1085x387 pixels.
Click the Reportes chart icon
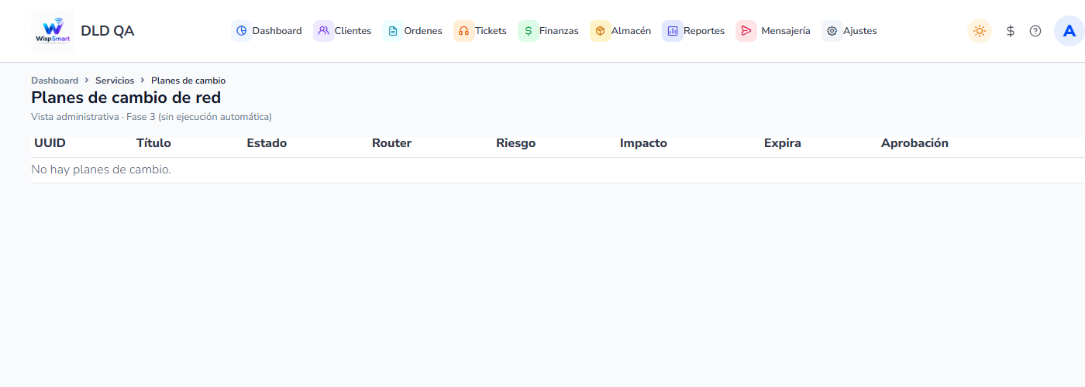click(673, 31)
